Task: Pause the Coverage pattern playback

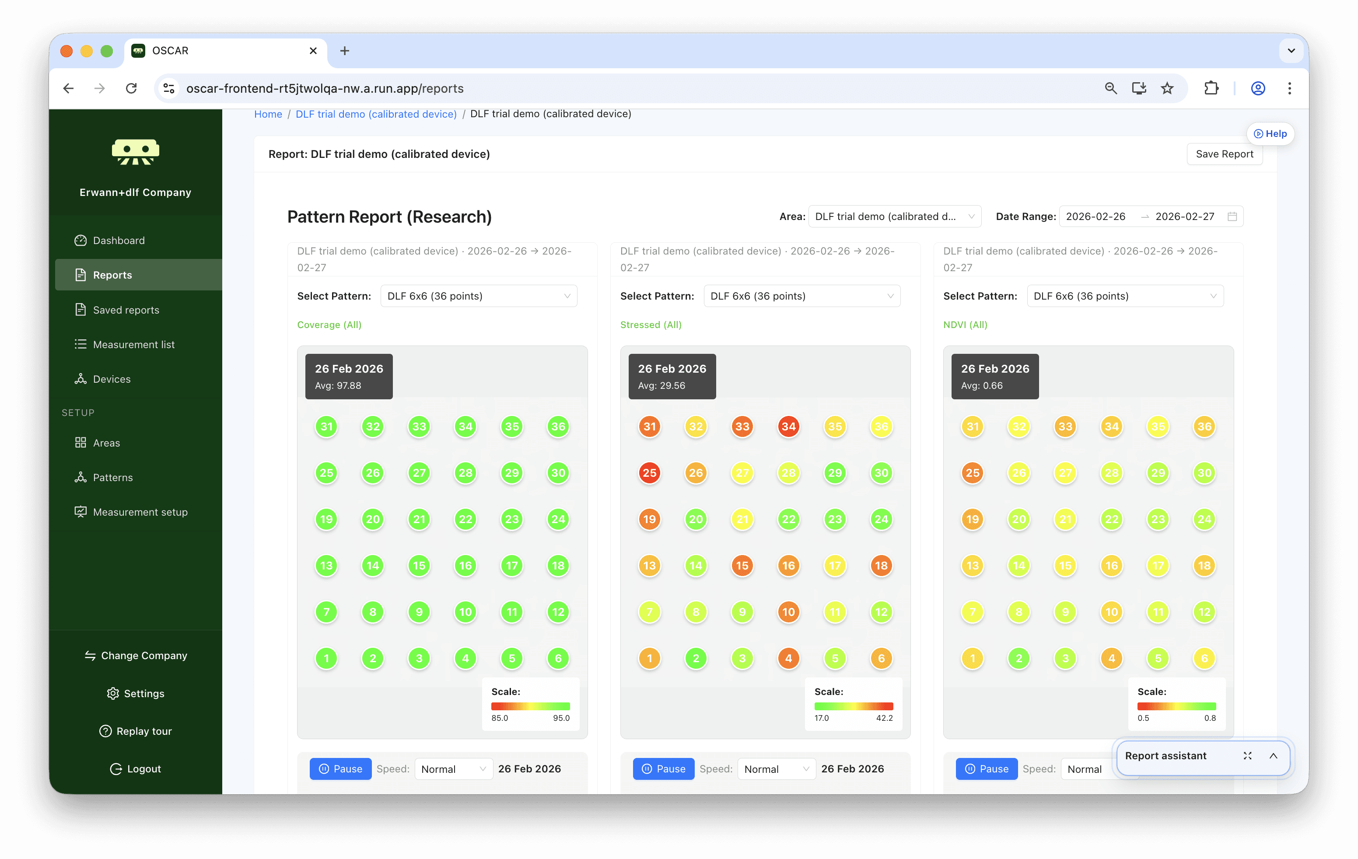Action: 341,769
